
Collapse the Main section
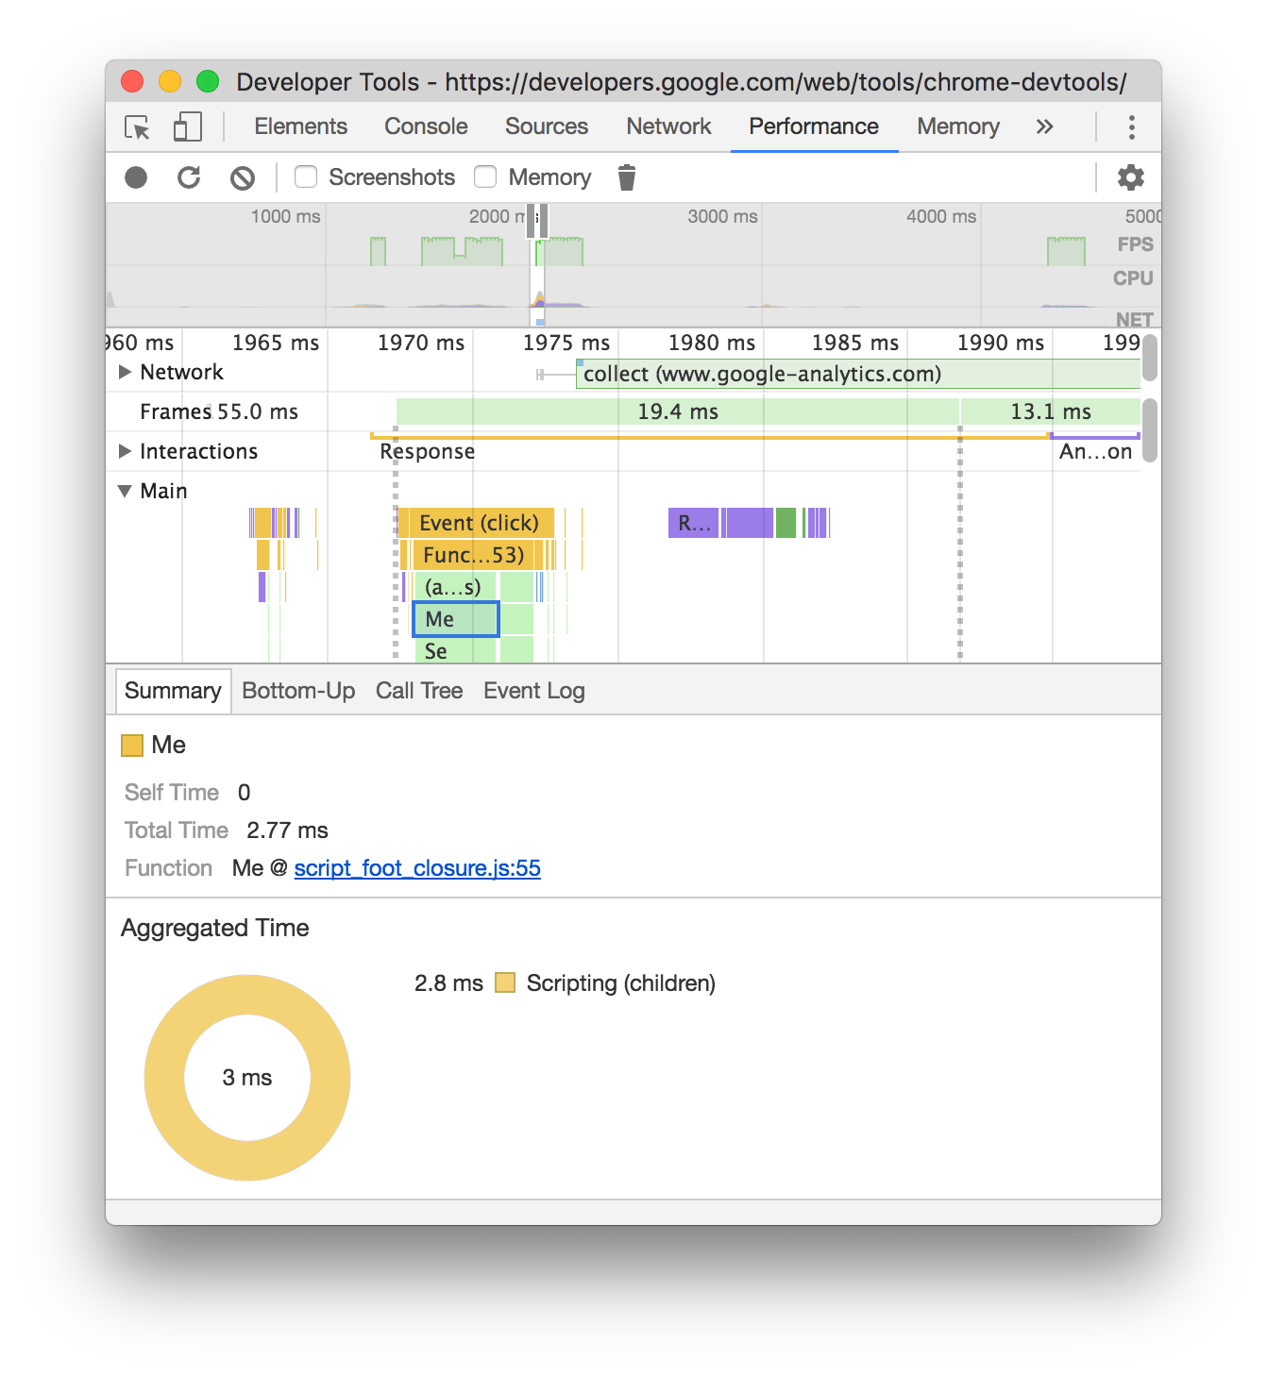click(x=124, y=491)
